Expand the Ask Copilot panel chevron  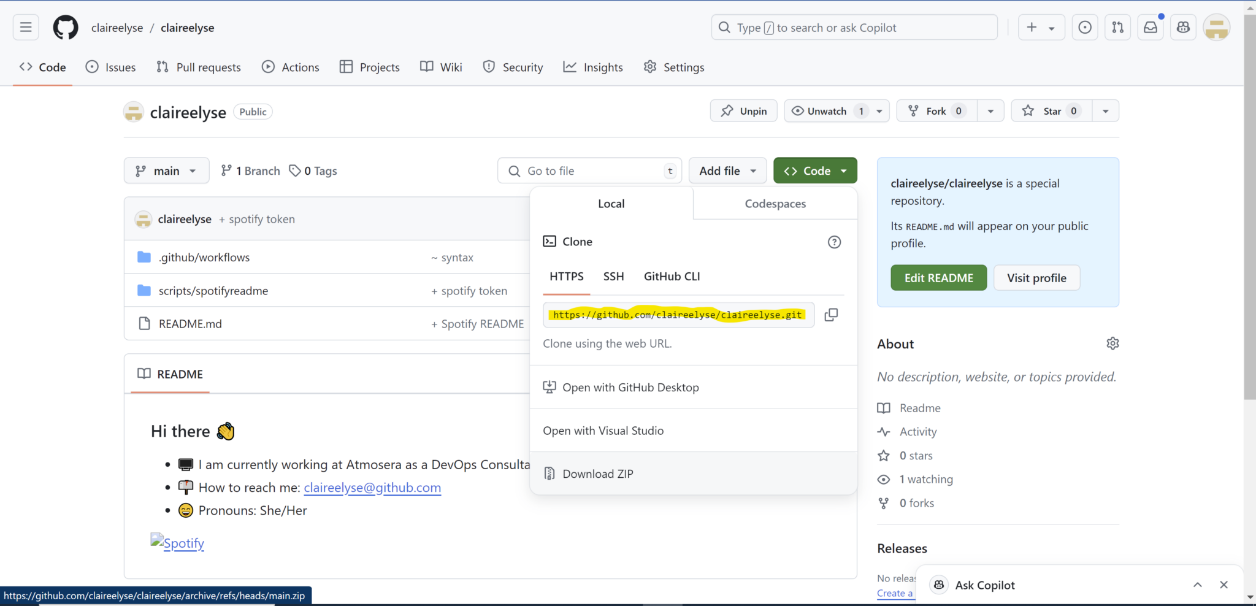(x=1197, y=585)
